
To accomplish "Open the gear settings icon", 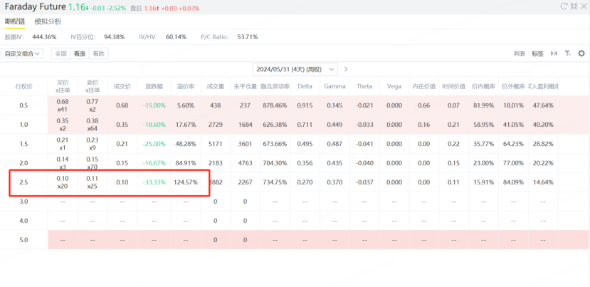I will [x=581, y=53].
